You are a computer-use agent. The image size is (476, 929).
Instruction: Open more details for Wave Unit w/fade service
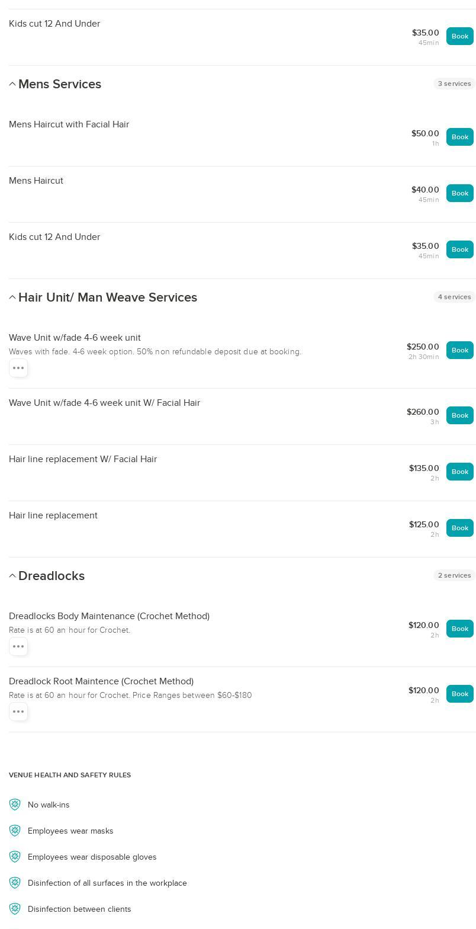[x=18, y=368]
